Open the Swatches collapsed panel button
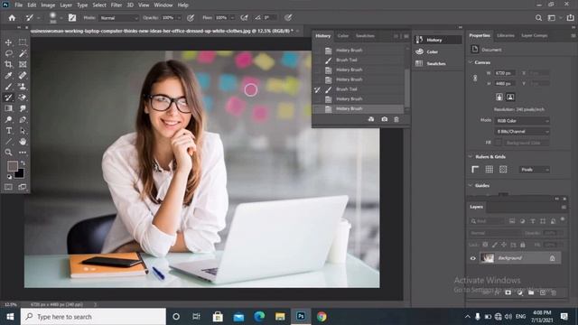This screenshot has width=578, height=325. coord(437,63)
